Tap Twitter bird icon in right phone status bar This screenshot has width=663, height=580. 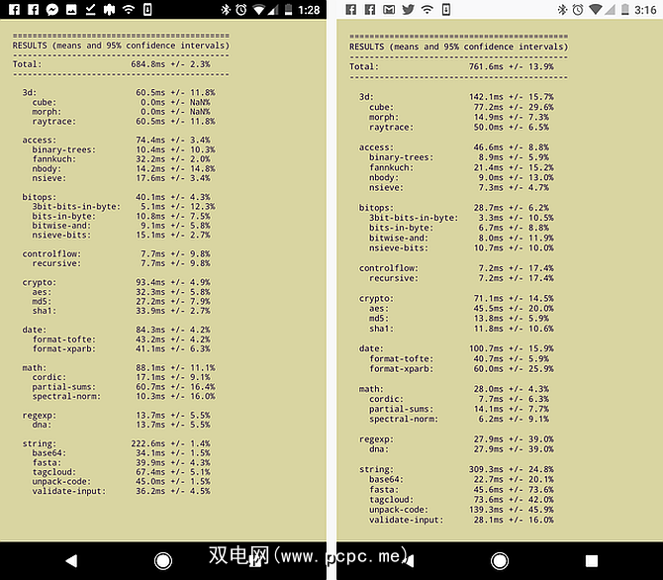tap(408, 9)
